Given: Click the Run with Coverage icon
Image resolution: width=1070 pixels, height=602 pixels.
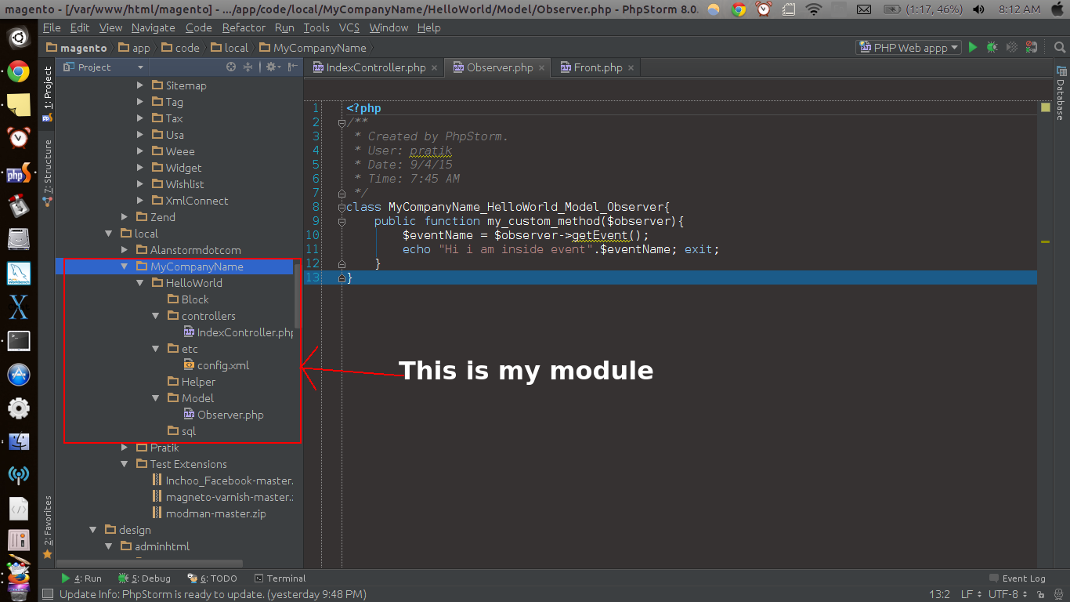Looking at the screenshot, I should click(x=1011, y=47).
